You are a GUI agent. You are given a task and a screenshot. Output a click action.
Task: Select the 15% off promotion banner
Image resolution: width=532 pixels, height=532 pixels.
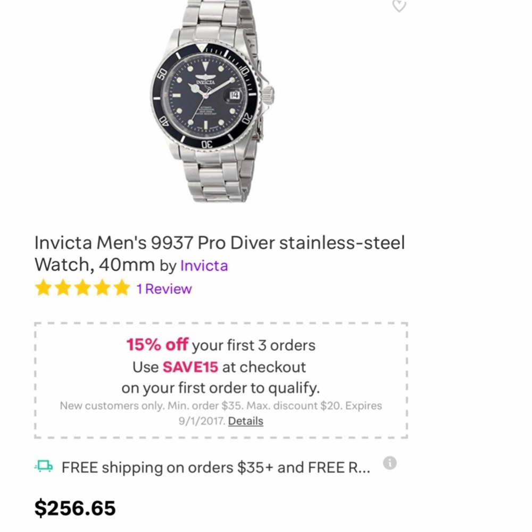pos(156,345)
